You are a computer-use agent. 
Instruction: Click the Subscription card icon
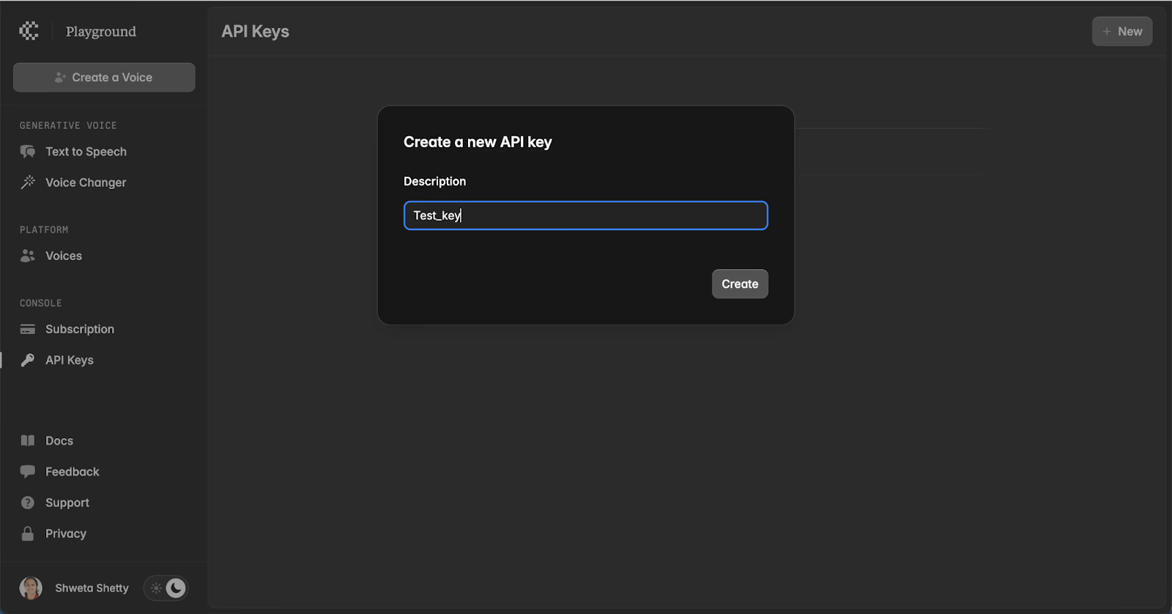click(28, 329)
